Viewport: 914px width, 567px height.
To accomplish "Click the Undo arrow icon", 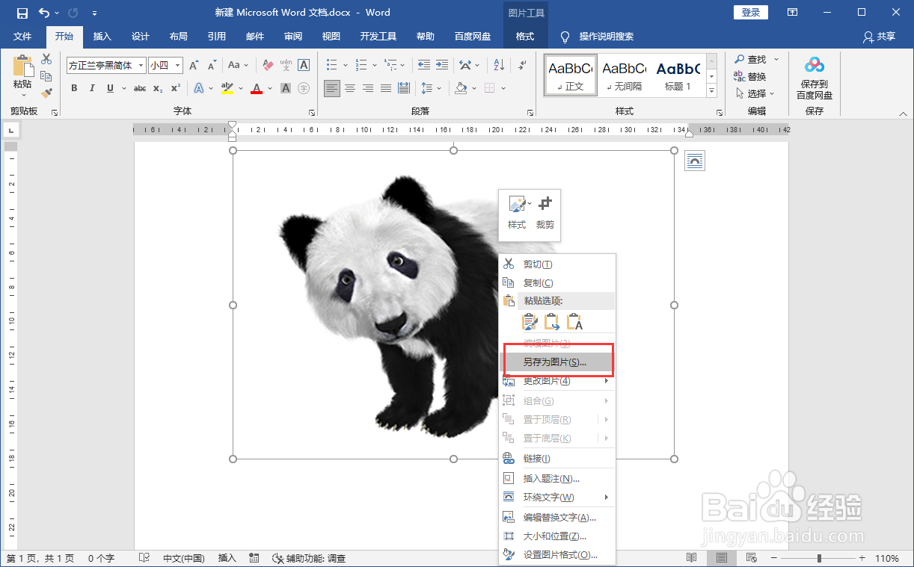I will point(44,13).
